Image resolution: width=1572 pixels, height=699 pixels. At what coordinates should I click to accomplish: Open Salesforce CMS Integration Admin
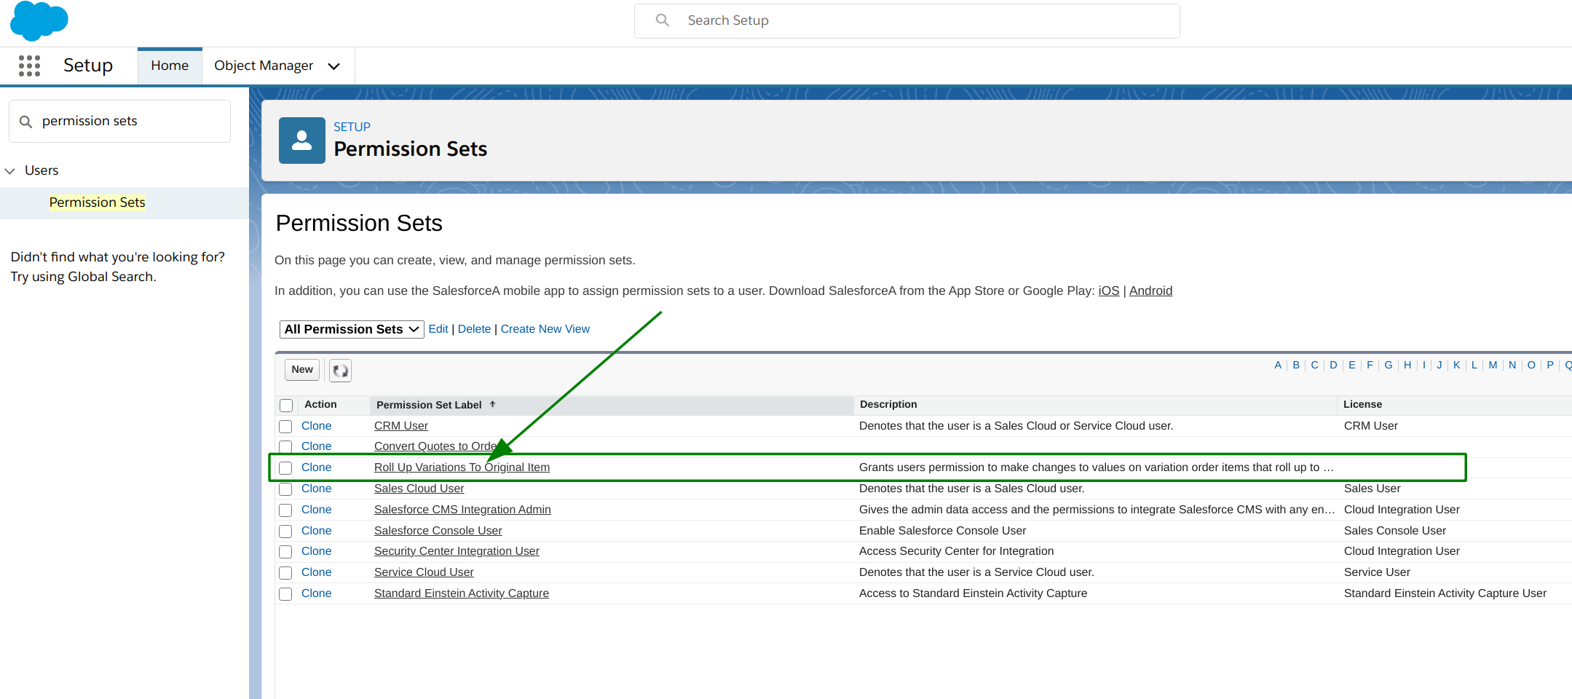click(x=462, y=510)
